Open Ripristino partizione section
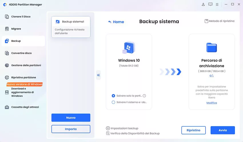Image resolution: width=243 pixels, height=142 pixels. 23,77
